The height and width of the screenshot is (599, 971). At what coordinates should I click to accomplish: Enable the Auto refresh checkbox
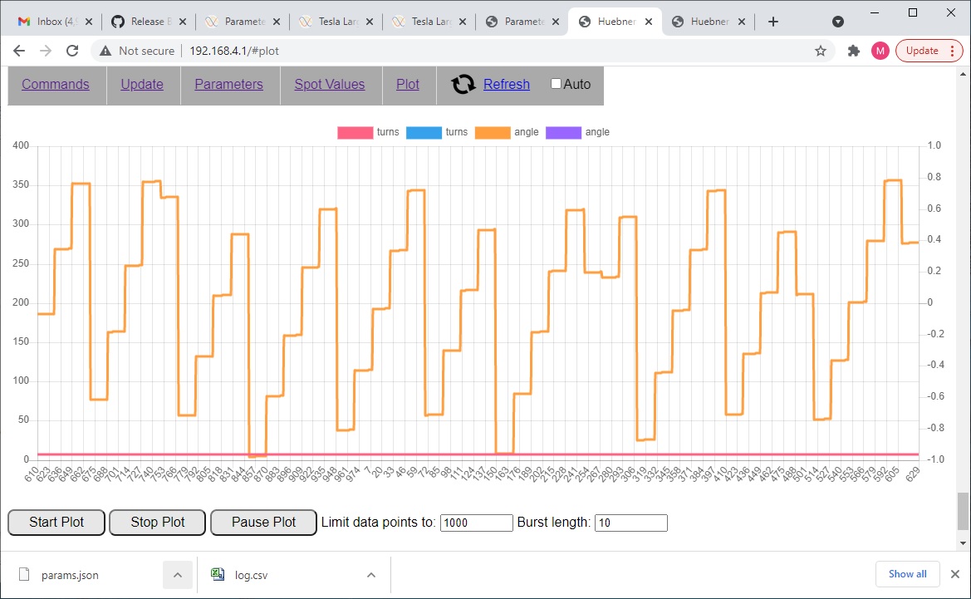pos(557,84)
